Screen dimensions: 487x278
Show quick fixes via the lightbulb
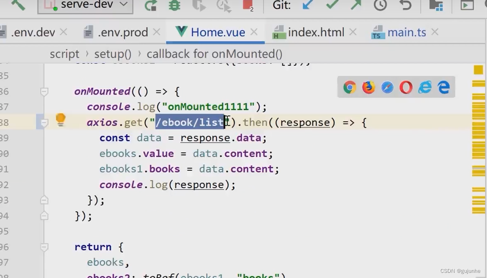[x=60, y=119]
